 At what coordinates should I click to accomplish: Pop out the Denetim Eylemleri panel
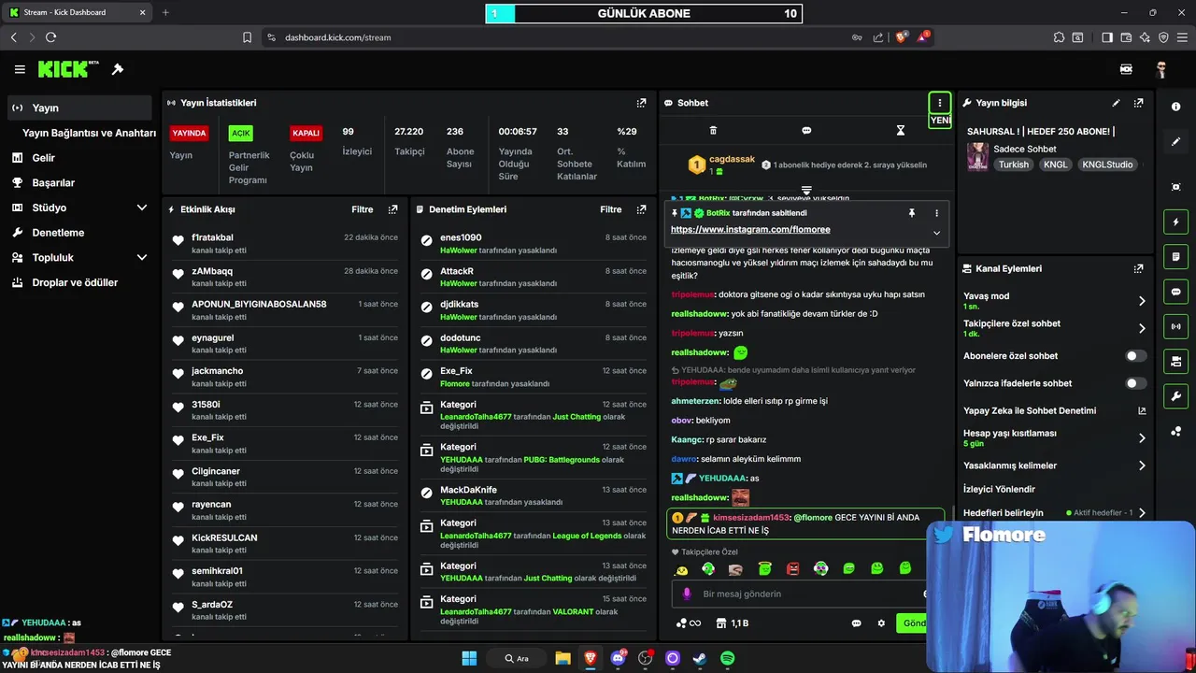pyautogui.click(x=641, y=209)
